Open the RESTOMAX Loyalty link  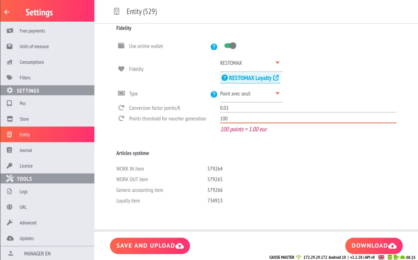pos(250,78)
